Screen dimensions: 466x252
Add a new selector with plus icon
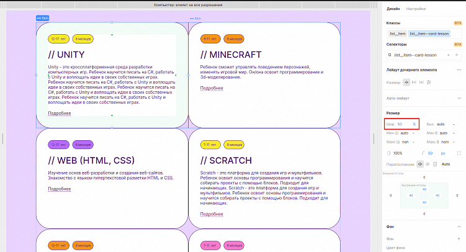(457, 55)
